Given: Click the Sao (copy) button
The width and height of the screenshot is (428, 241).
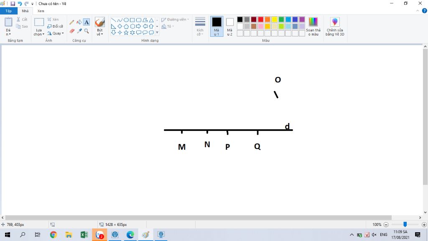Looking at the screenshot, I should click(x=22, y=26).
